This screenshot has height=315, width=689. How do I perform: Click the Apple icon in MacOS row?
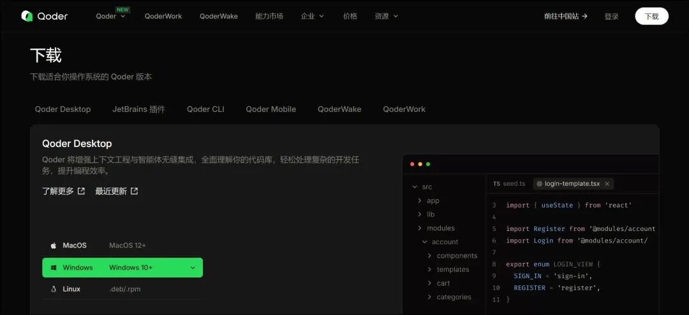click(53, 246)
